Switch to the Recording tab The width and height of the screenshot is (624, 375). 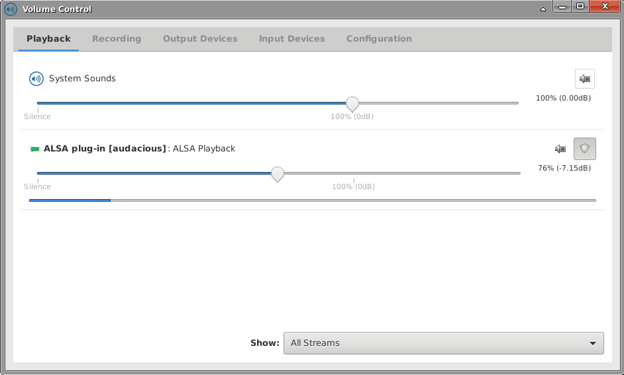(117, 39)
